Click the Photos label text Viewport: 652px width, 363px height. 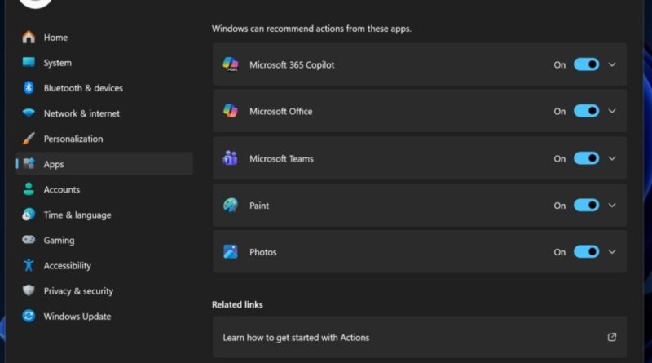tap(262, 252)
